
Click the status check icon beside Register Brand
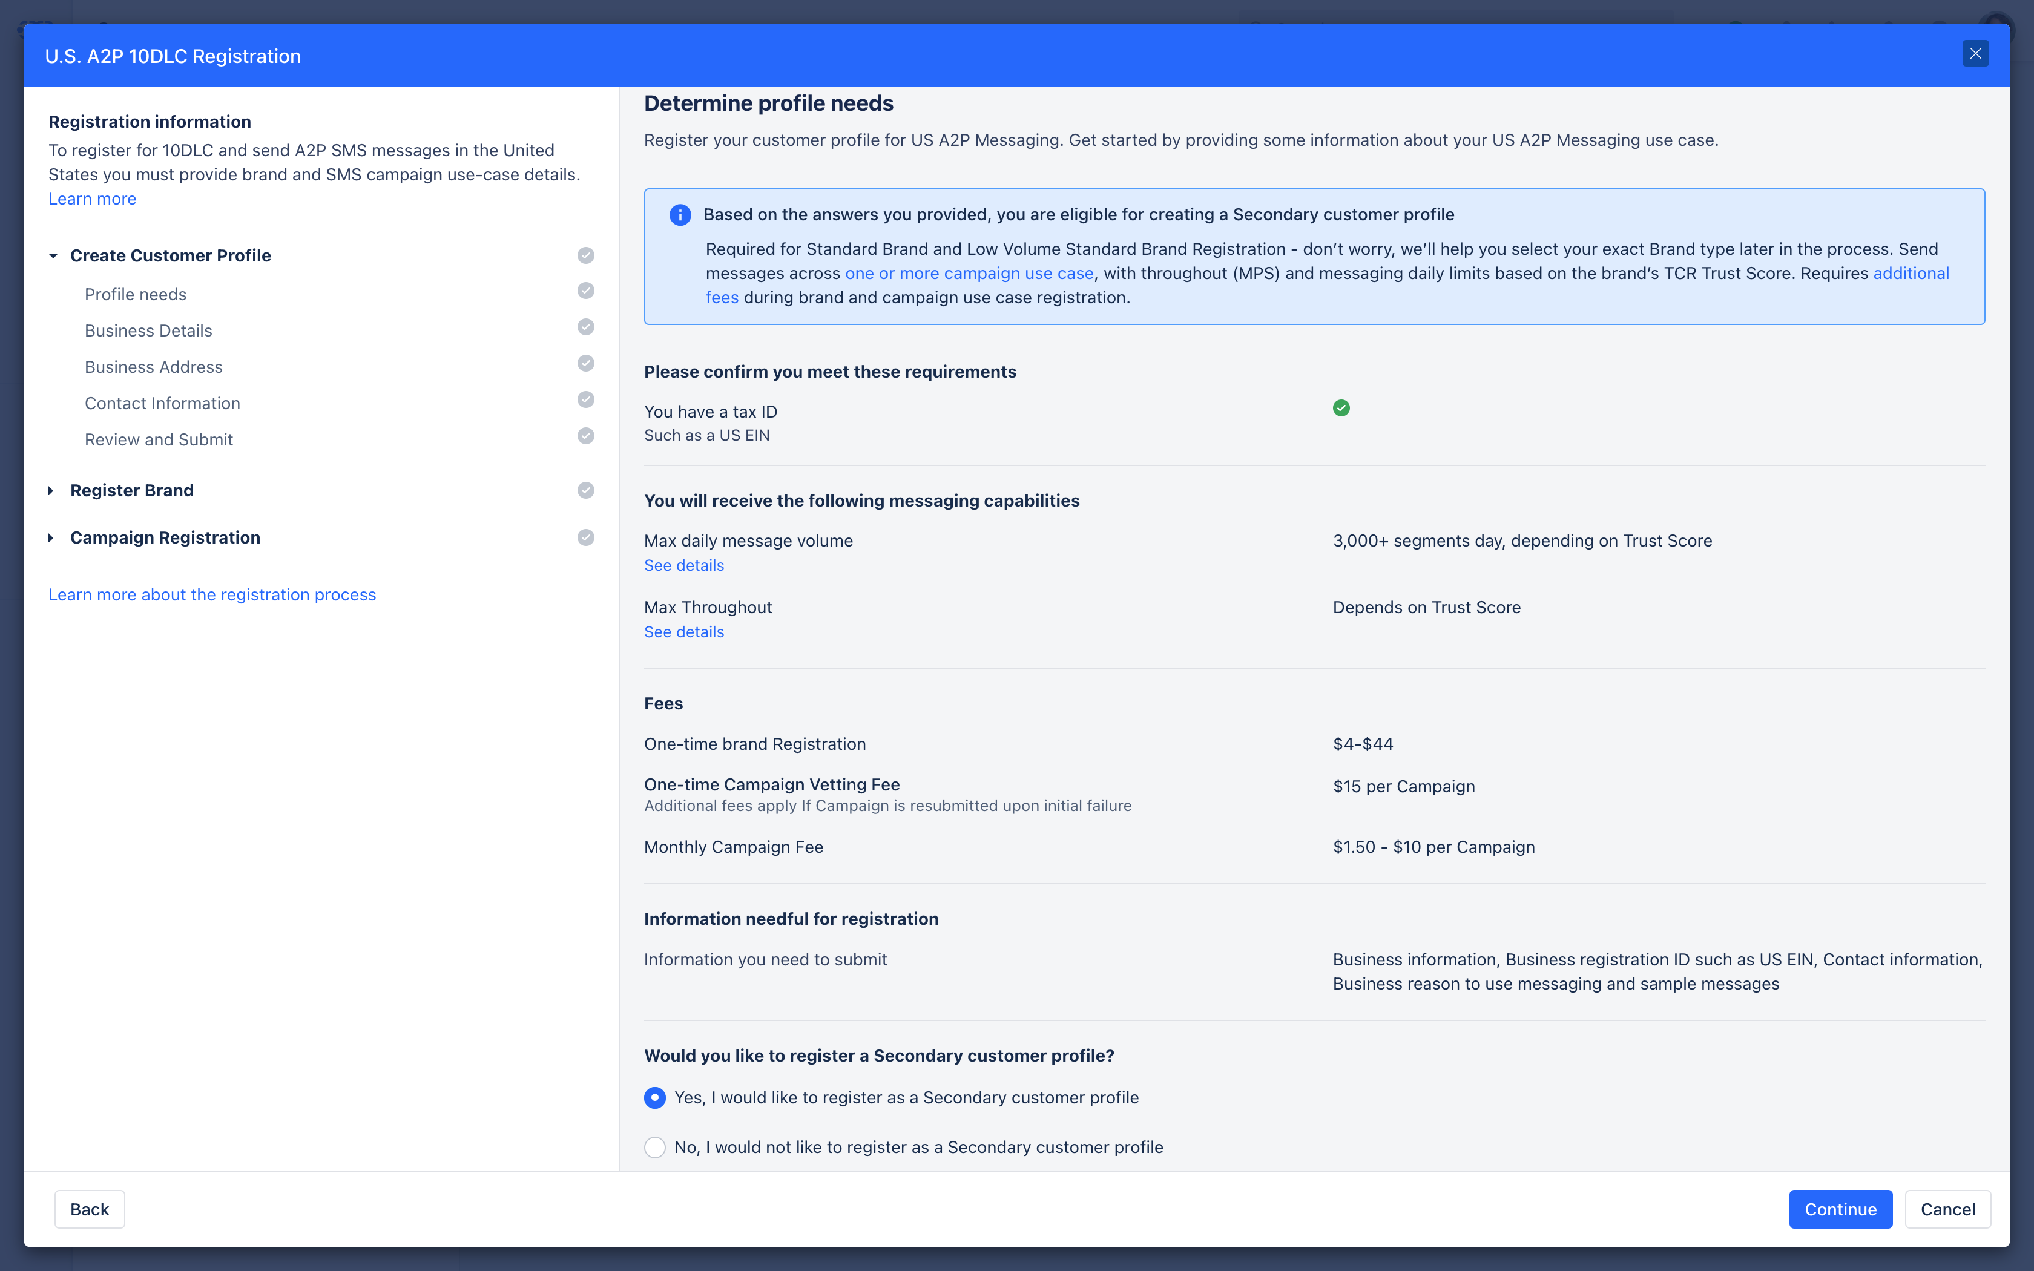(x=586, y=490)
